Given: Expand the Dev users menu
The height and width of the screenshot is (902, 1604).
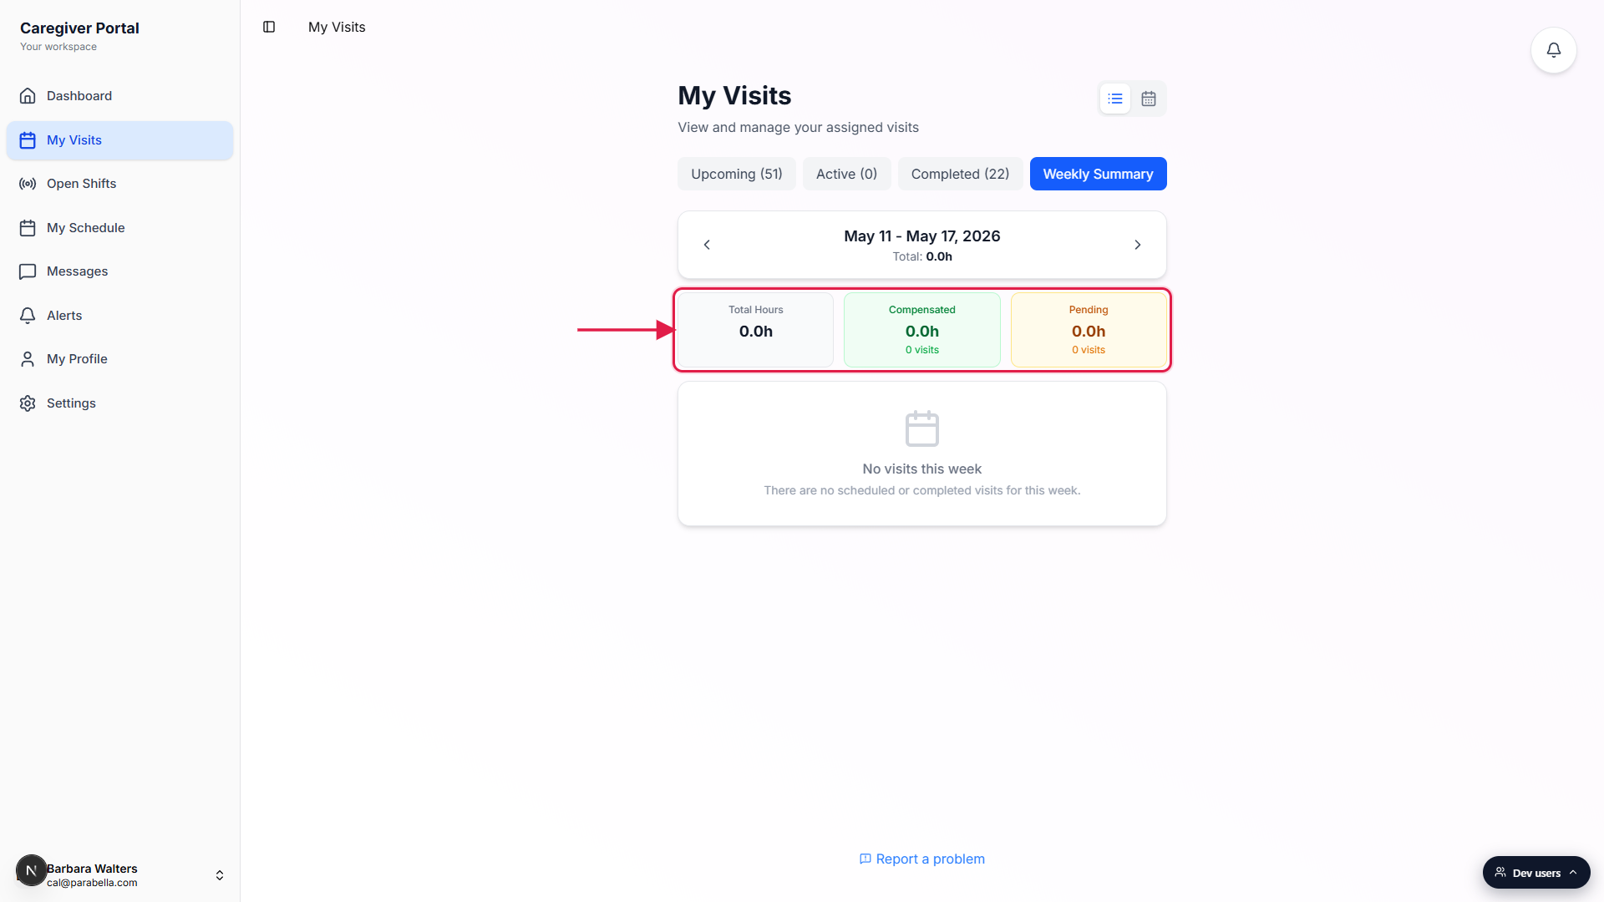Looking at the screenshot, I should pyautogui.click(x=1536, y=873).
